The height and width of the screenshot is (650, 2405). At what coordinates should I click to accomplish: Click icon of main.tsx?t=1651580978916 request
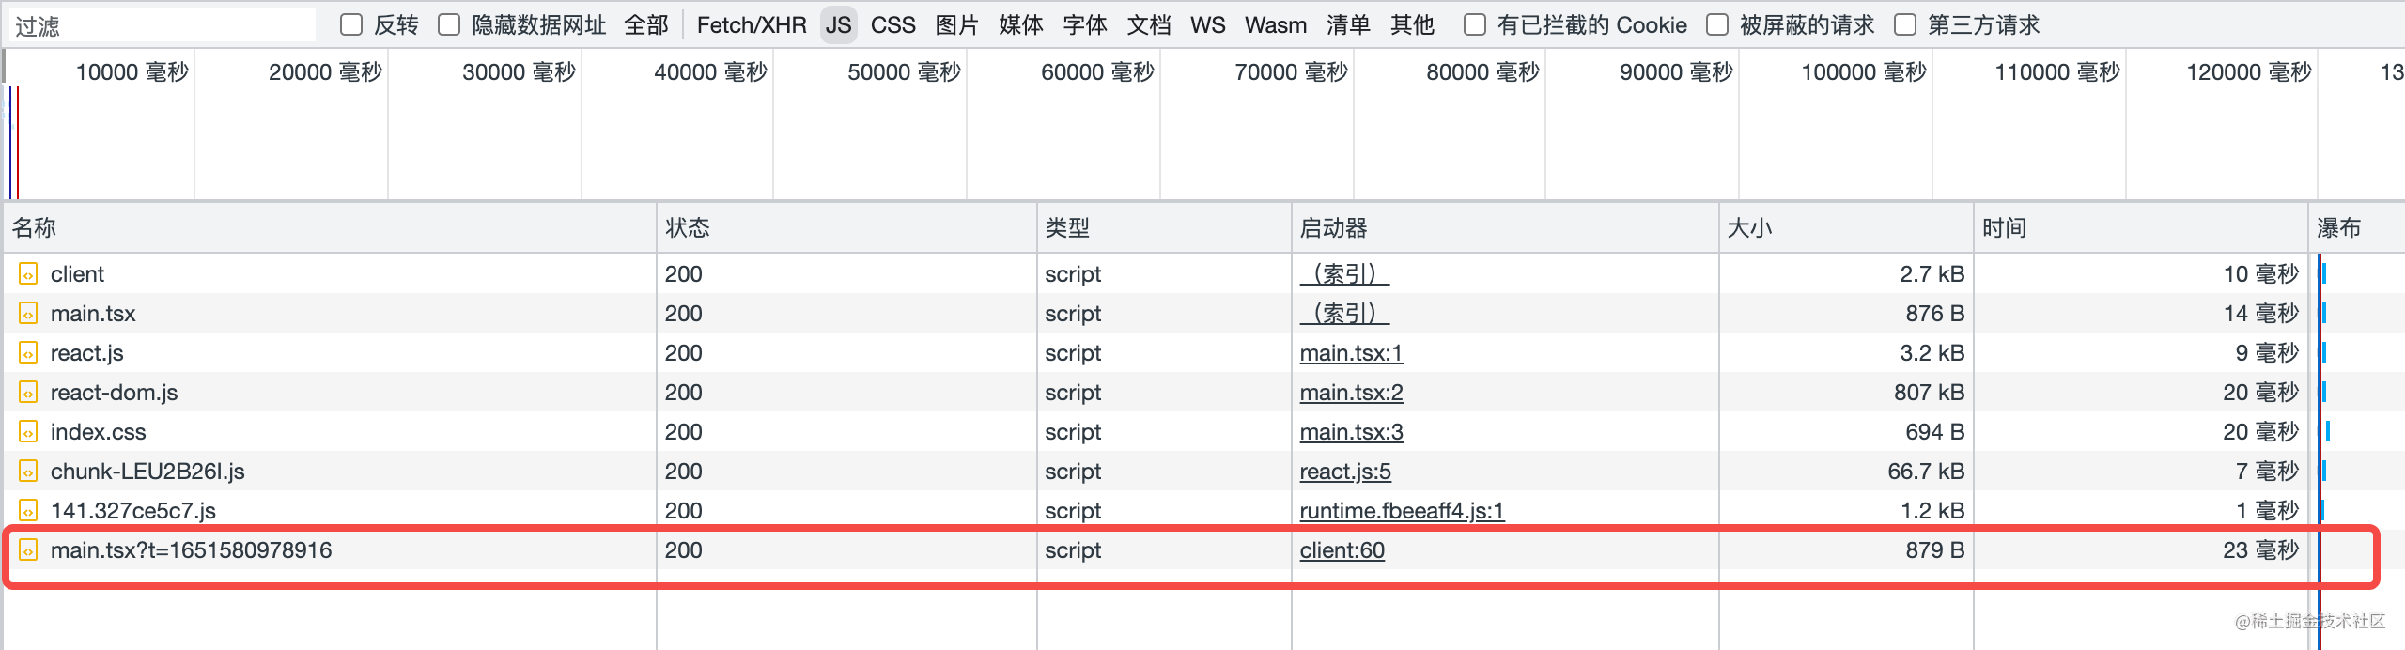28,550
